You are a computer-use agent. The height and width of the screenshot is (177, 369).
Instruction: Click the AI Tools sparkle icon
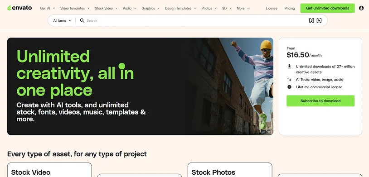290,80
